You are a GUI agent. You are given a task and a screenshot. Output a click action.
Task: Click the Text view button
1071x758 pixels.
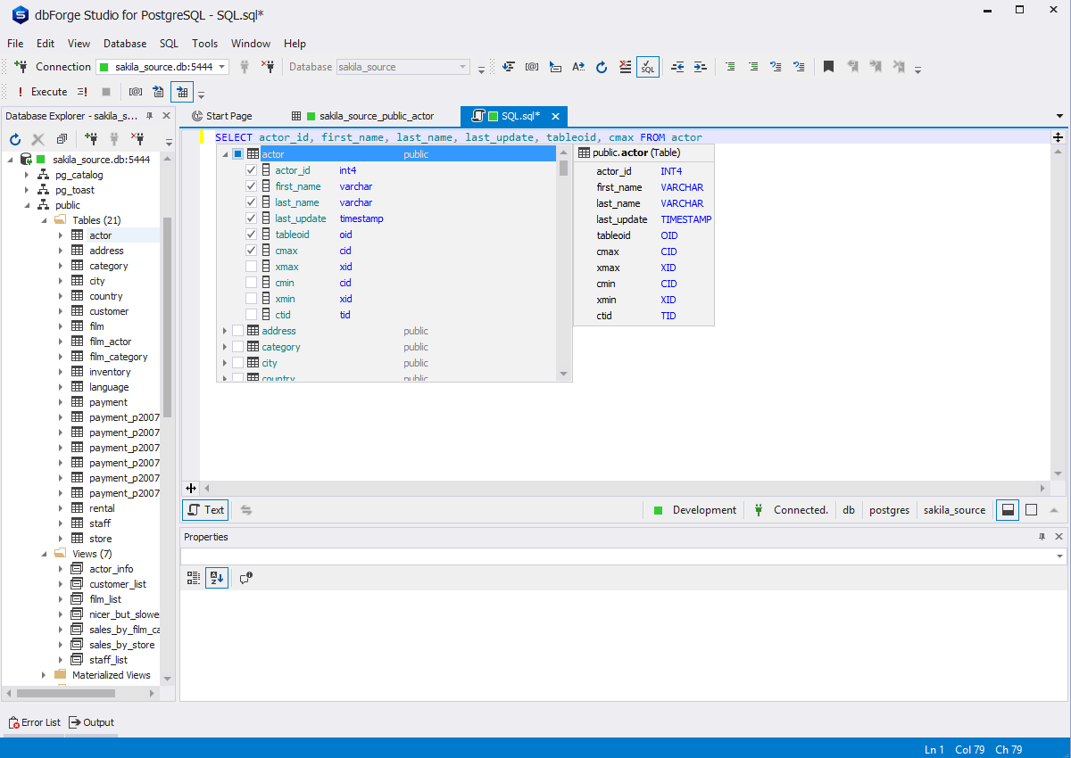point(205,510)
